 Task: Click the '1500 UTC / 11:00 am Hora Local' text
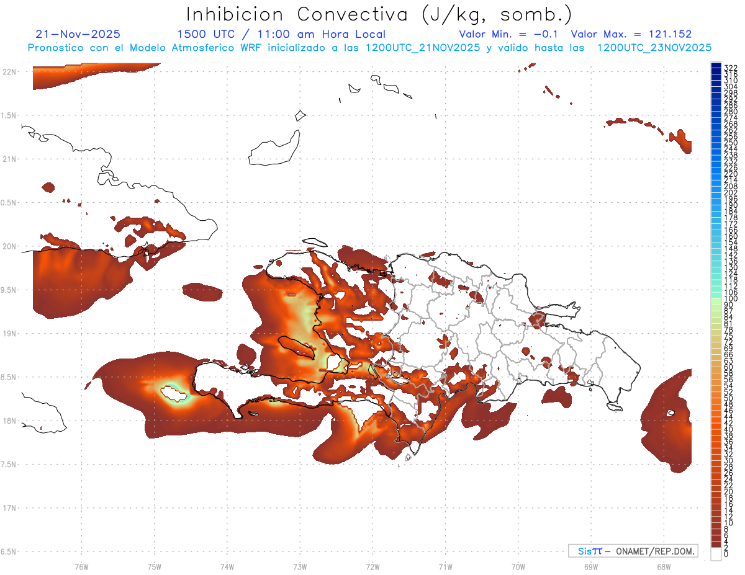(x=281, y=34)
